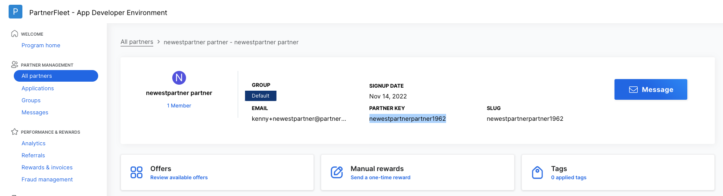Click the signup date Nov 14, 2022
This screenshot has height=196, width=723.
[388, 96]
